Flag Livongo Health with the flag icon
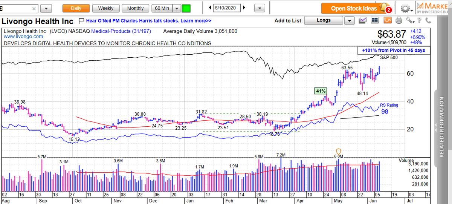Viewport: 452px width, 204px height. (82, 21)
